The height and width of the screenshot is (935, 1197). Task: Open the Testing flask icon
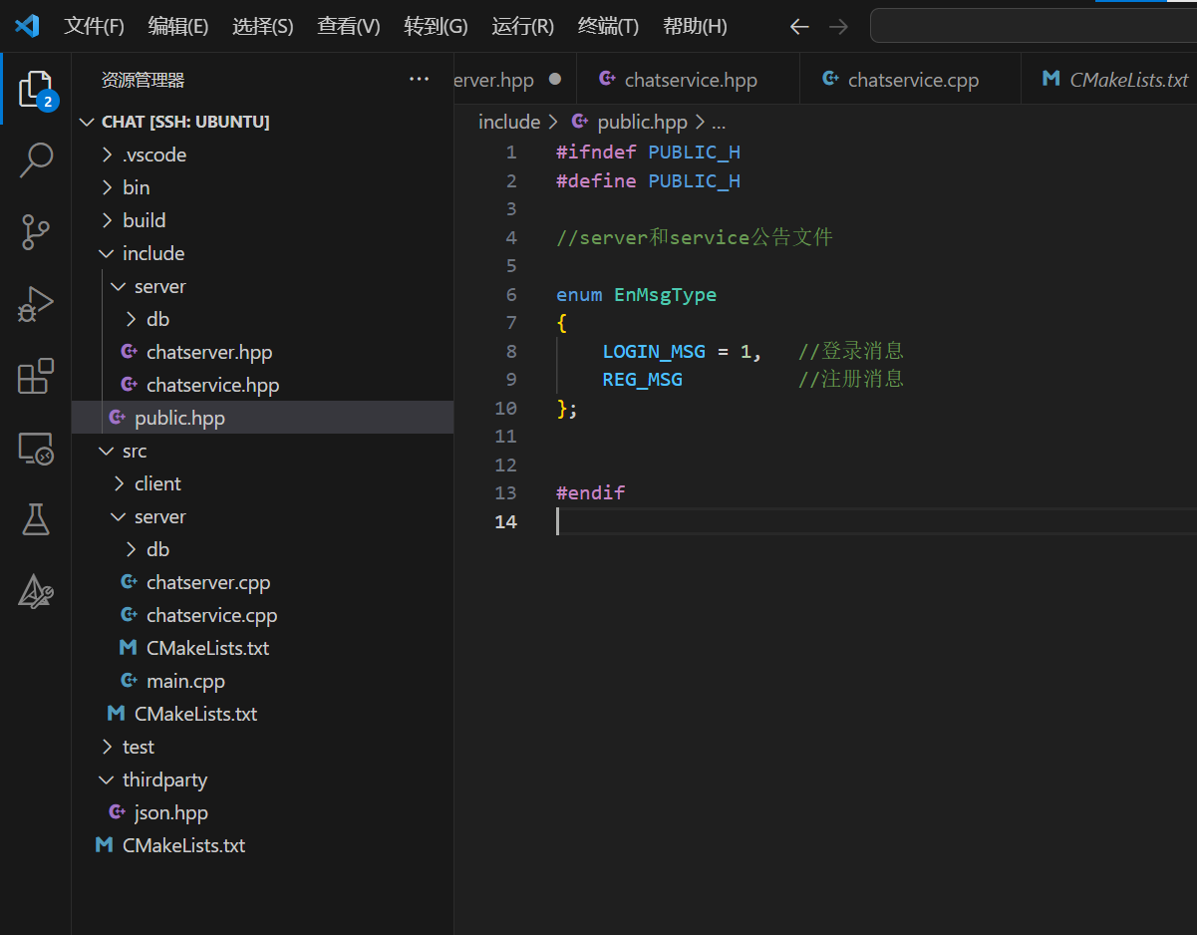pos(36,518)
